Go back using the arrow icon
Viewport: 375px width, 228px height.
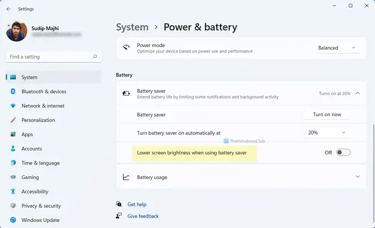click(x=9, y=9)
